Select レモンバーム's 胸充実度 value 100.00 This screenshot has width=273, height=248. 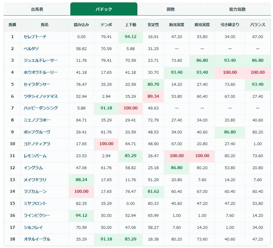(176, 156)
